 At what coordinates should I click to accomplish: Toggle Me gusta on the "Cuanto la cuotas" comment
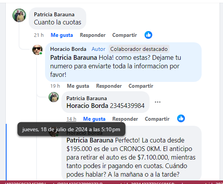62,35
